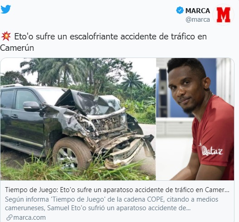Click the SUV side mirror in the photo
The image size is (239, 222).
[x=31, y=106]
